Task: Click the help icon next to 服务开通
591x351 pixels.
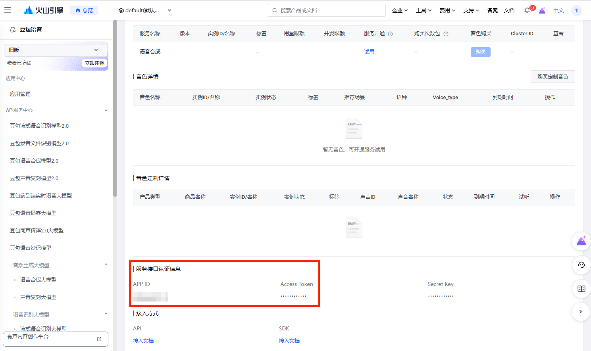Action: click(x=391, y=34)
